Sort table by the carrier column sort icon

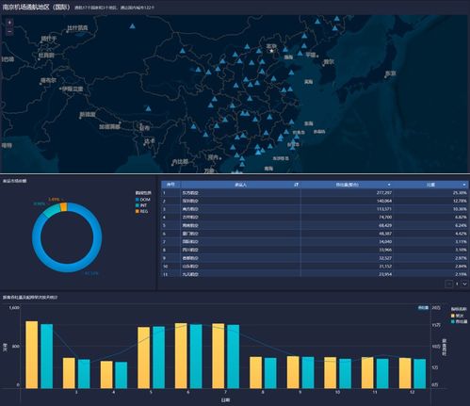point(296,185)
